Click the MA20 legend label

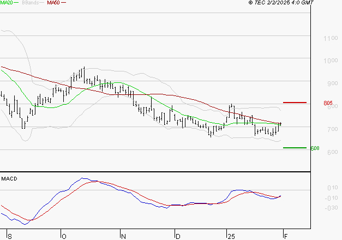pos(7,3)
